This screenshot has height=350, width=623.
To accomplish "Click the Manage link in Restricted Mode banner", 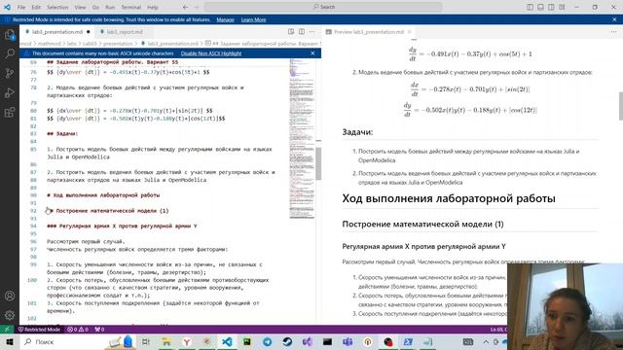I will coord(225,19).
